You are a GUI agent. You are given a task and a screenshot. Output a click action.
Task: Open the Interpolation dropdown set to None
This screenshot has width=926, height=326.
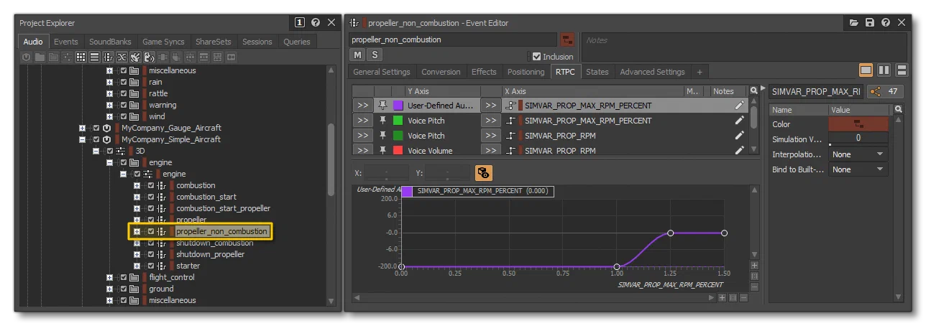coord(858,154)
